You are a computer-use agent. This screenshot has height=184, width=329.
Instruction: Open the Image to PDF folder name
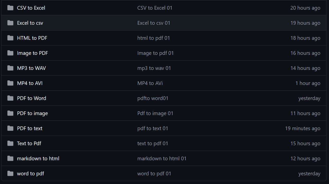tap(32, 53)
